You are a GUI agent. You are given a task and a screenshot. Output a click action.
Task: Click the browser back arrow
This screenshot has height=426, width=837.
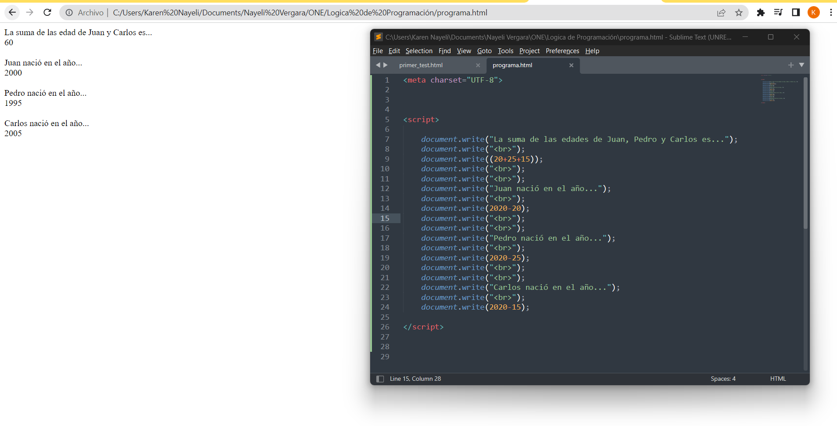(x=12, y=13)
